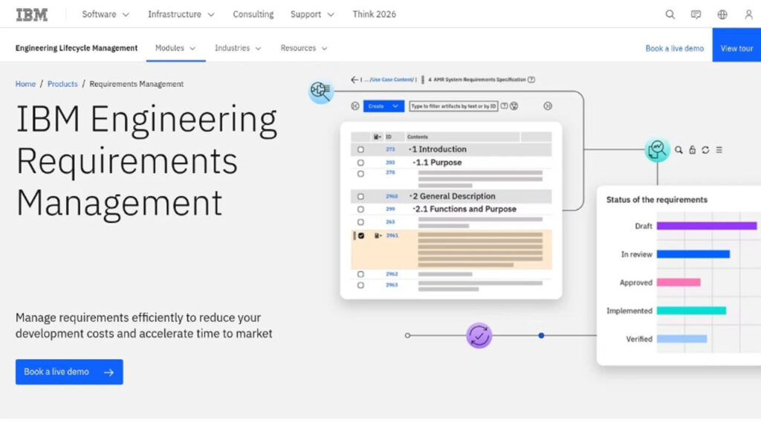The height and width of the screenshot is (428, 761).
Task: Open site search via magnifier in top navigation
Action: 670,15
